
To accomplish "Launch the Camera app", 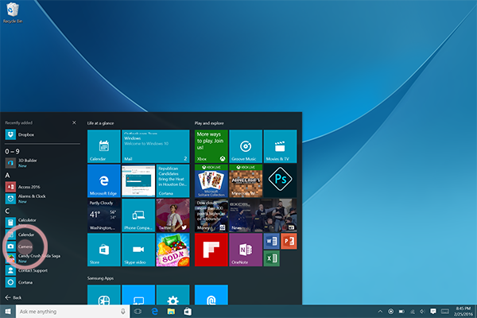I will tap(43, 246).
